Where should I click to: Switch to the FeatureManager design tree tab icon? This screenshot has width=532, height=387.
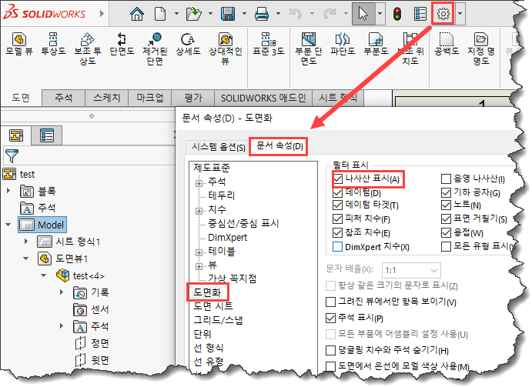(x=16, y=135)
